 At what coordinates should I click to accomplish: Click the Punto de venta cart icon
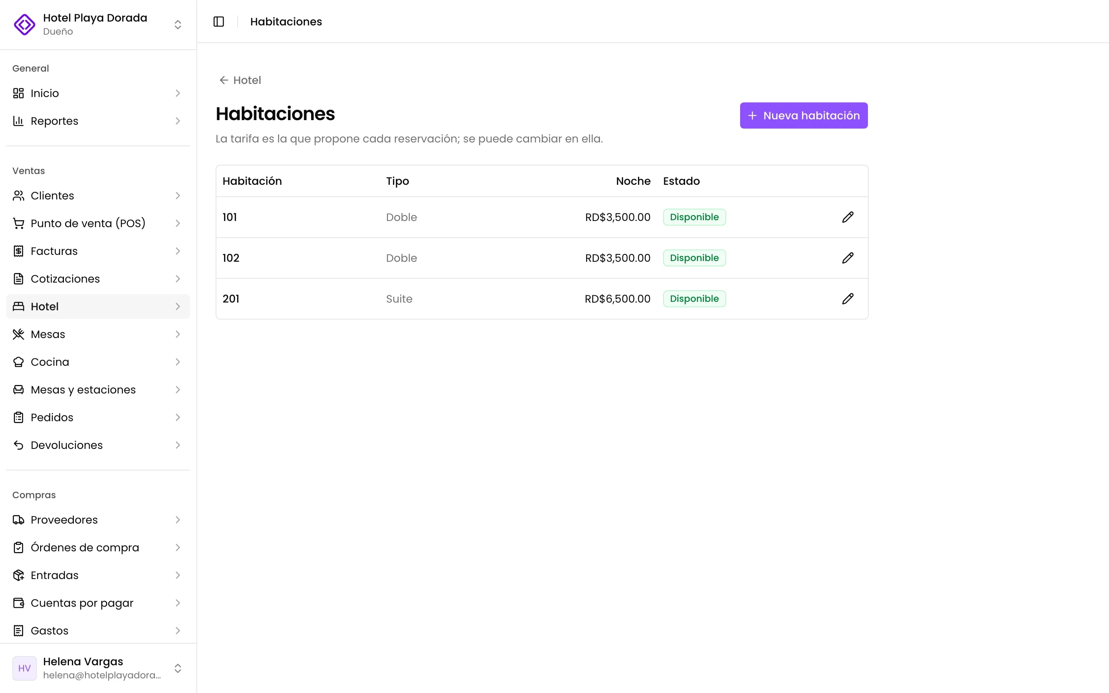18,224
